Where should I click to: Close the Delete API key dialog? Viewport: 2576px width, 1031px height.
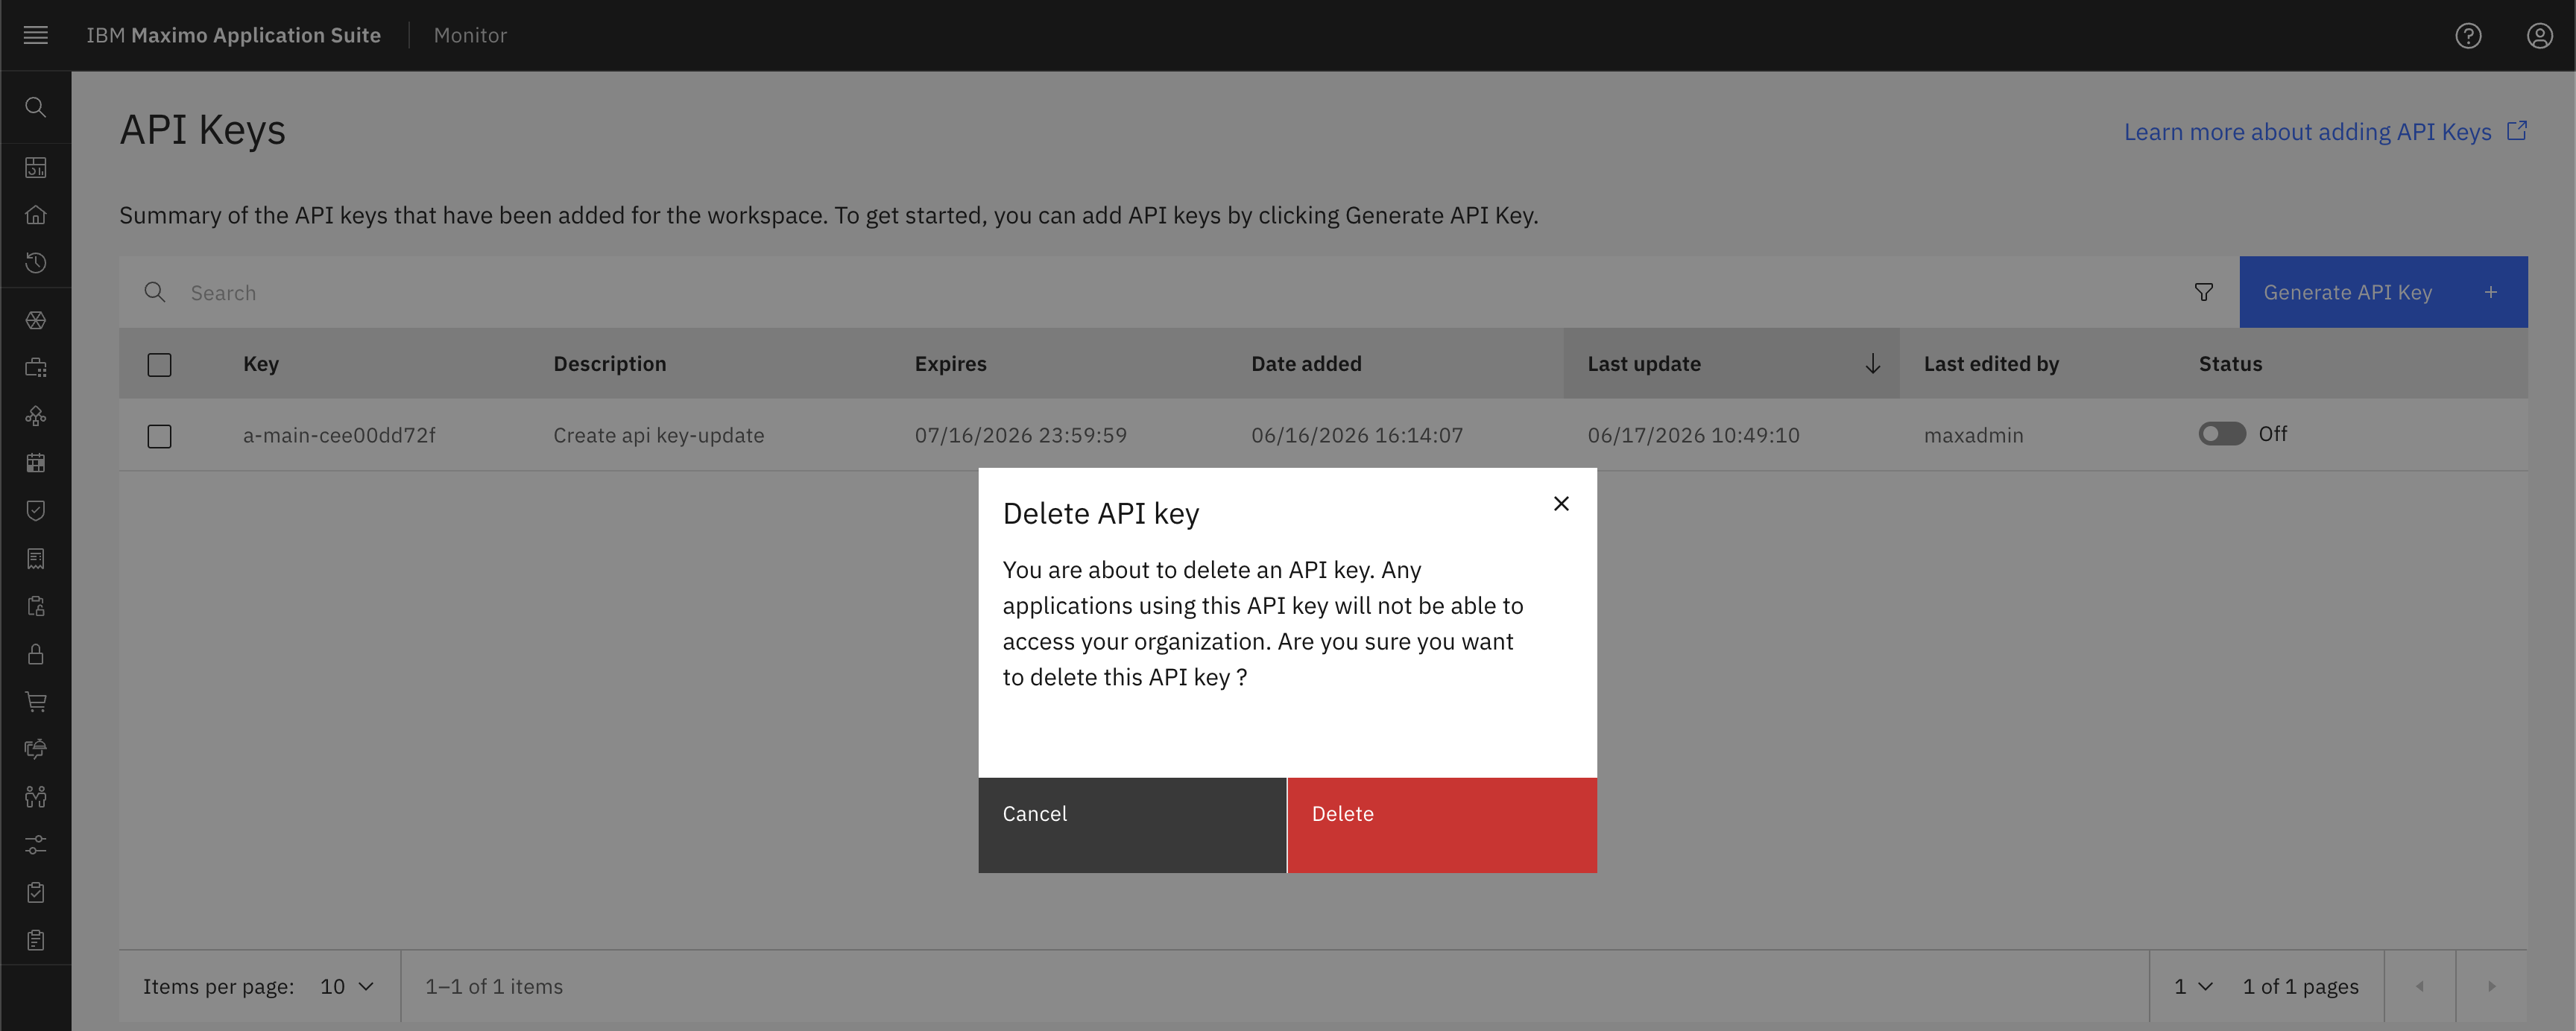click(1561, 504)
